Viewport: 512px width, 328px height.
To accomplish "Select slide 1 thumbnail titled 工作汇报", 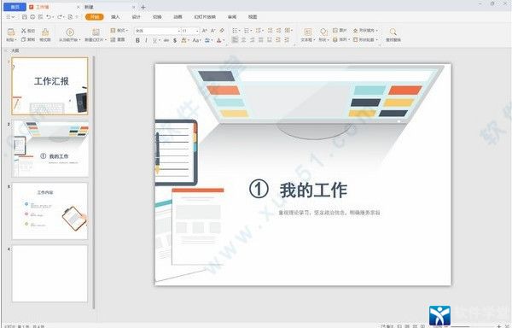I will (x=49, y=86).
